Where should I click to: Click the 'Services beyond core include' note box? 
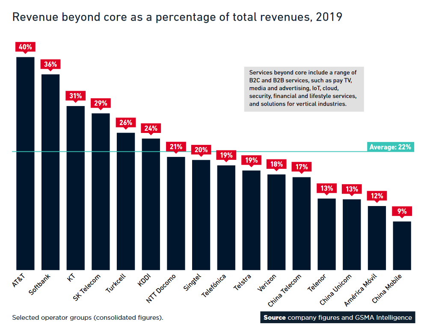(304, 89)
